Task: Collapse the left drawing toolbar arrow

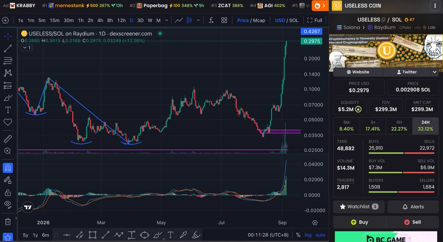Action: [16, 219]
